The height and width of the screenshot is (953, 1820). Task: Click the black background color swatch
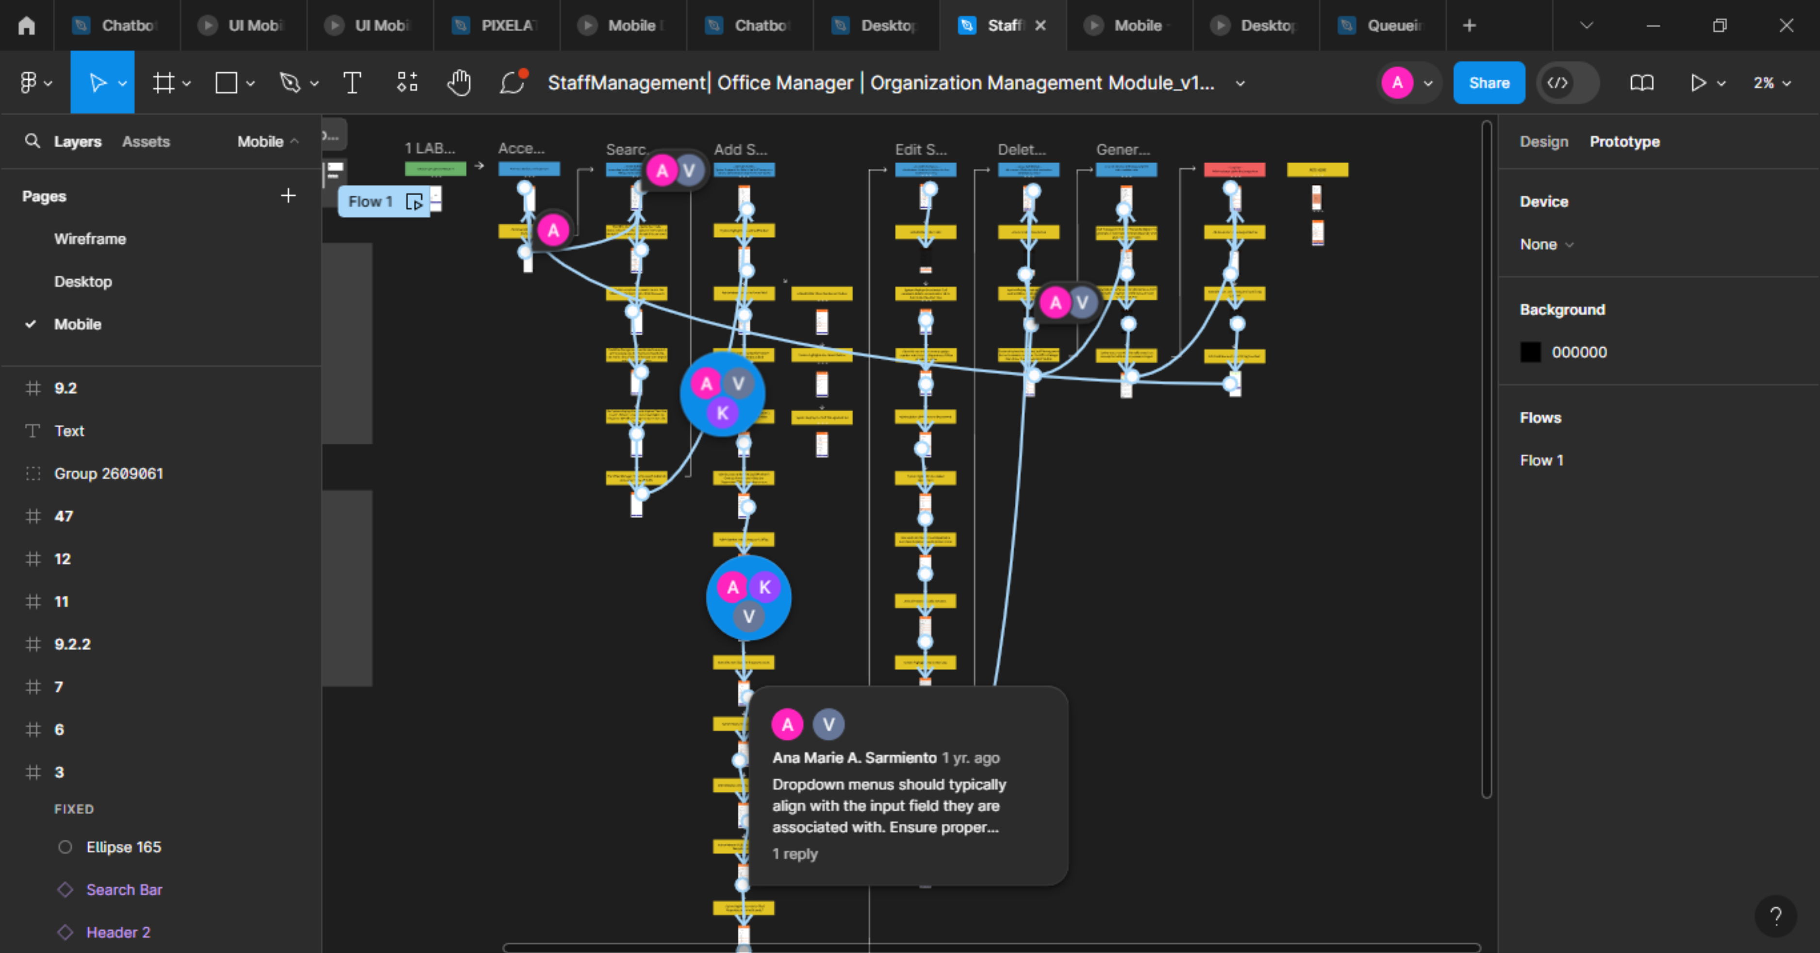[x=1530, y=352]
